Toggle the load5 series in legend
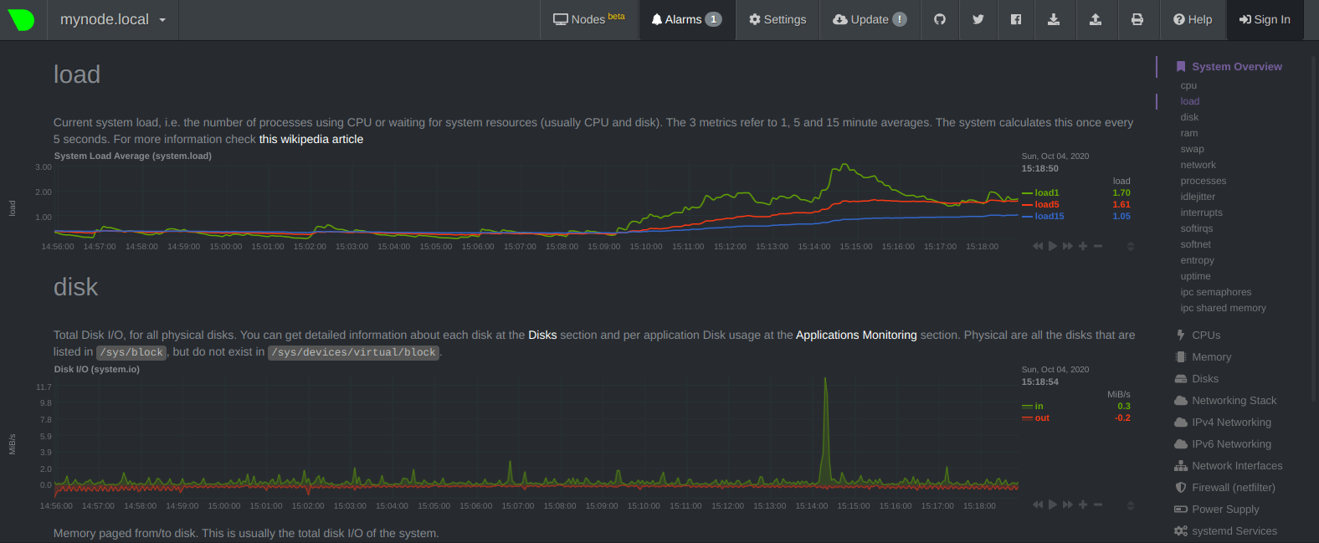This screenshot has width=1319, height=543. 1046,204
